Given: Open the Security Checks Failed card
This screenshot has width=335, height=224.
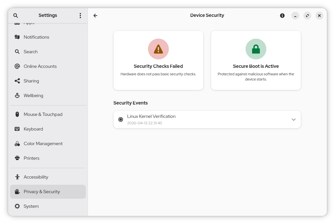Looking at the screenshot, I should (158, 60).
